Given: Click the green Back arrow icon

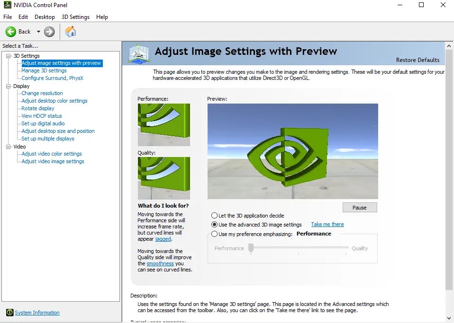Looking at the screenshot, I should 11,32.
